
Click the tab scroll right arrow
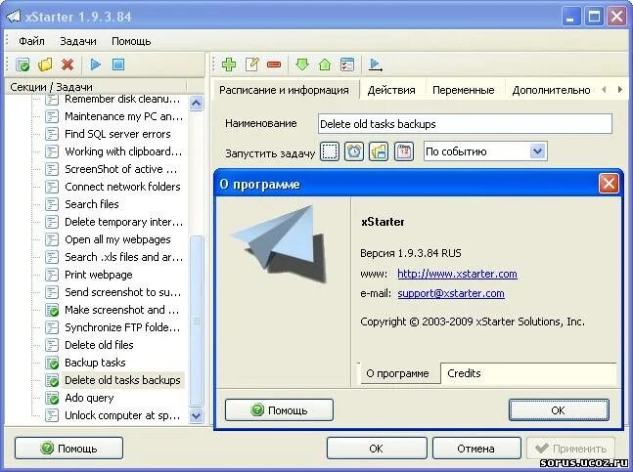click(x=619, y=90)
